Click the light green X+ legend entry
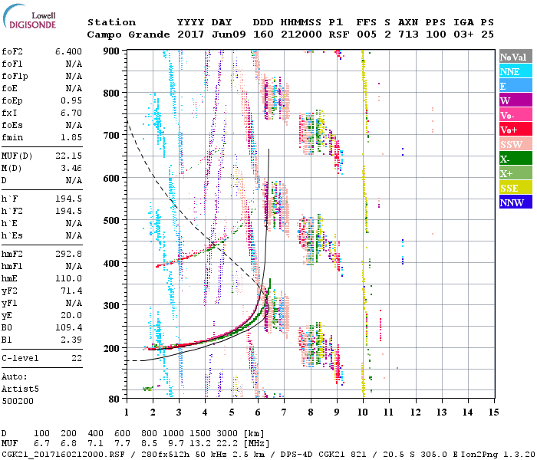537x460 pixels. [x=514, y=173]
